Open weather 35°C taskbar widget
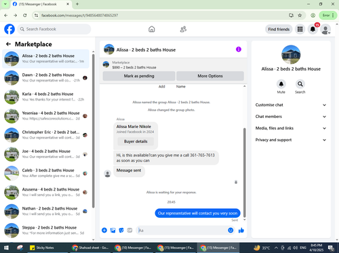339x253 pixels. click(x=262, y=248)
